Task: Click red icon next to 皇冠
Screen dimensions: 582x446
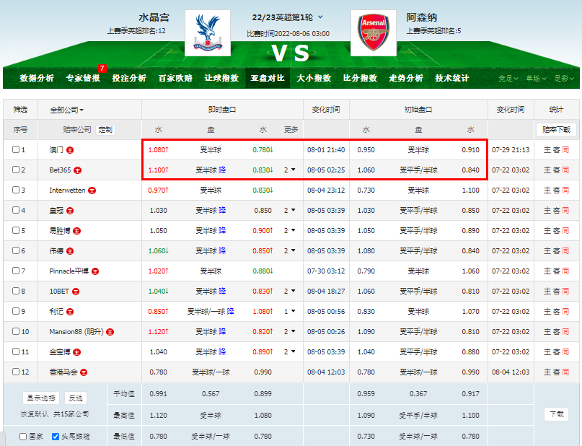Action: pos(70,211)
